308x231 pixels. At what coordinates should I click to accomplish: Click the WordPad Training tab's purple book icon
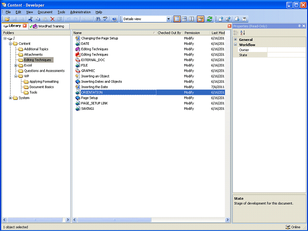click(35, 26)
